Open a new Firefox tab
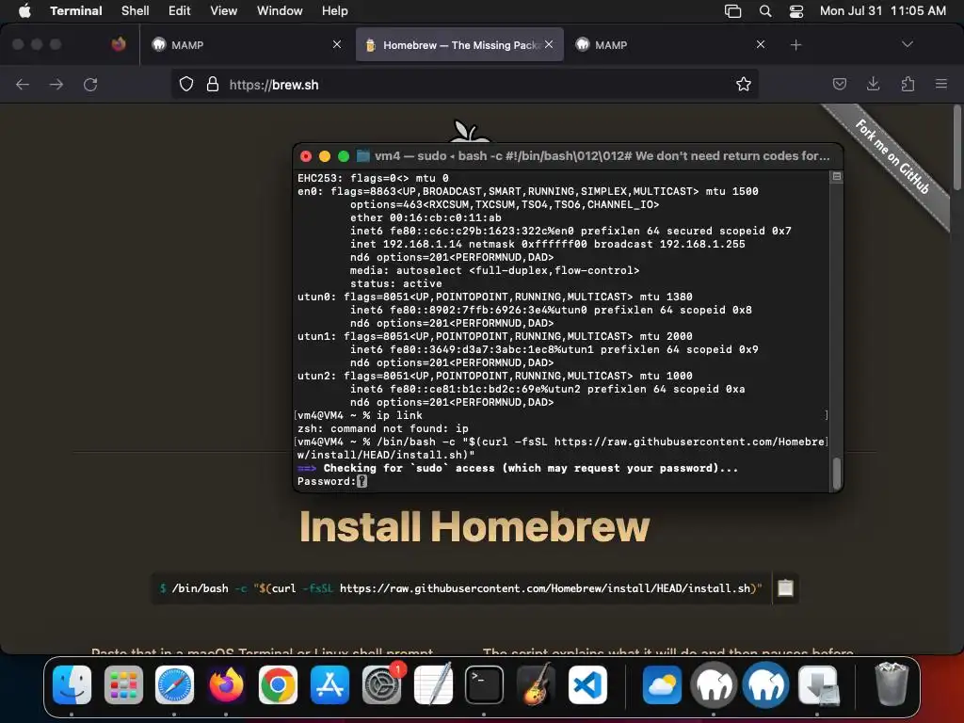This screenshot has height=723, width=964. [796, 45]
